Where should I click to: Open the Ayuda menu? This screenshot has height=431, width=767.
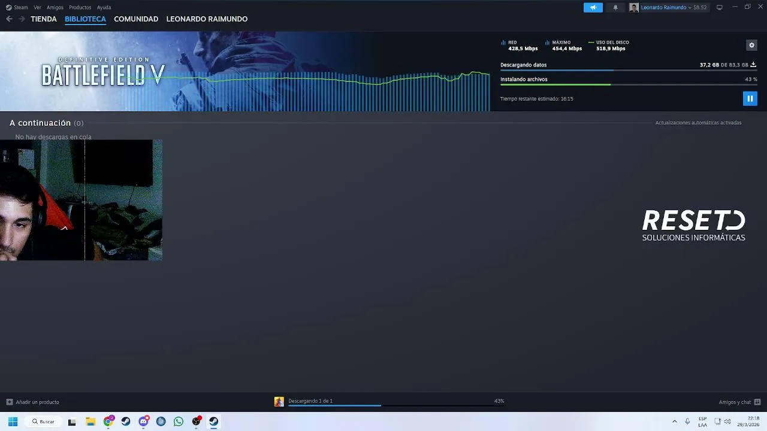point(104,7)
